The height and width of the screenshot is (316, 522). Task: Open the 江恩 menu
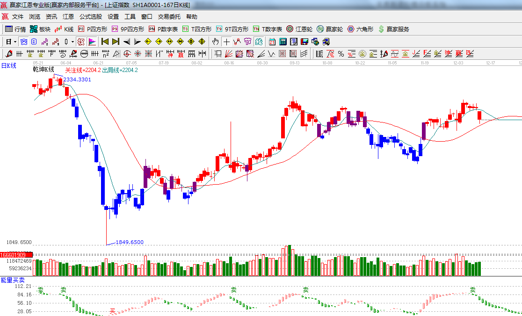coord(68,16)
